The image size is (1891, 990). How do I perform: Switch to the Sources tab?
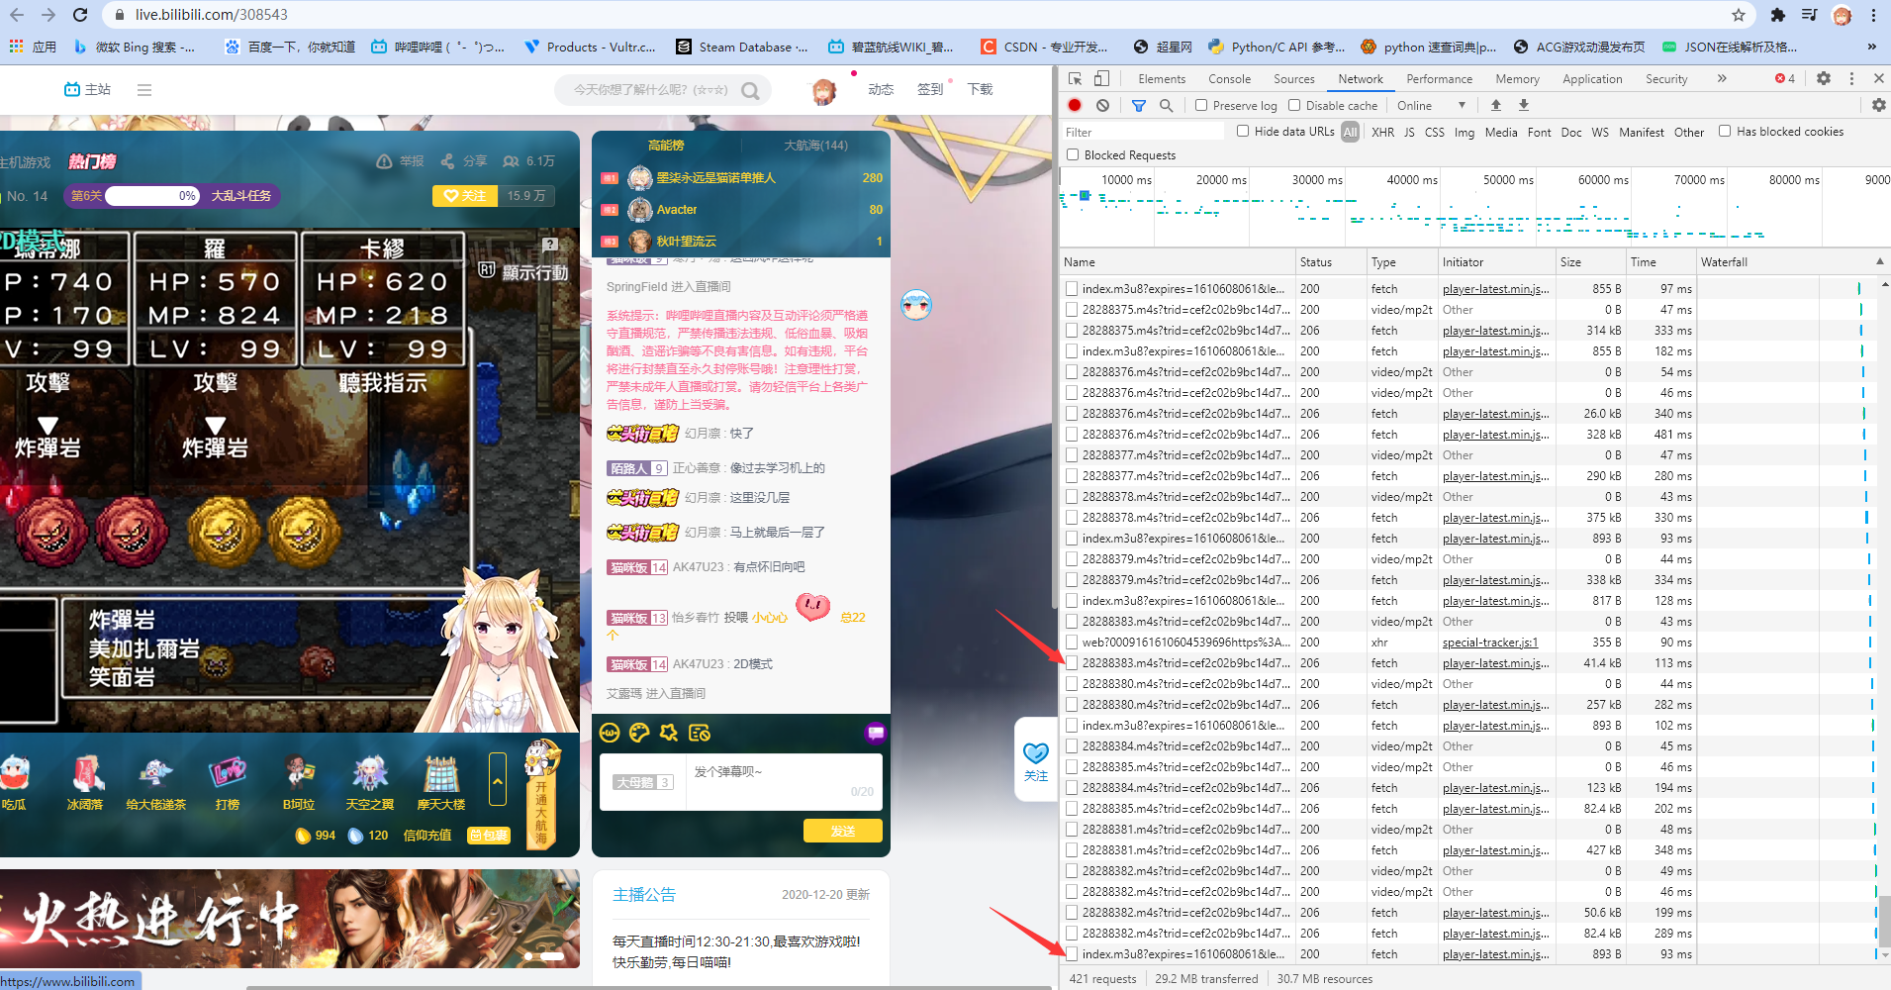coord(1294,78)
